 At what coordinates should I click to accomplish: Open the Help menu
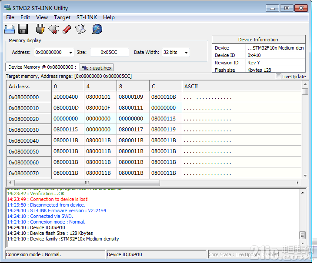109,17
